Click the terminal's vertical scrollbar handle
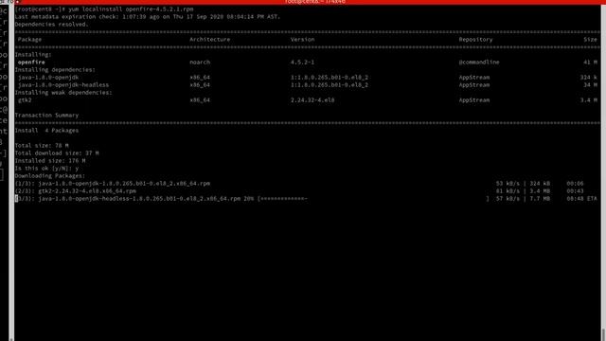Screen dimensions: 606x341 [x=603, y=334]
